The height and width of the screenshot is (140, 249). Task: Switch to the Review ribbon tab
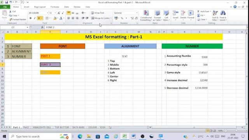pyautogui.click(x=77, y=7)
